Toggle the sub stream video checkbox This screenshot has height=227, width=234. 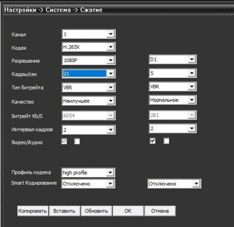click(153, 140)
